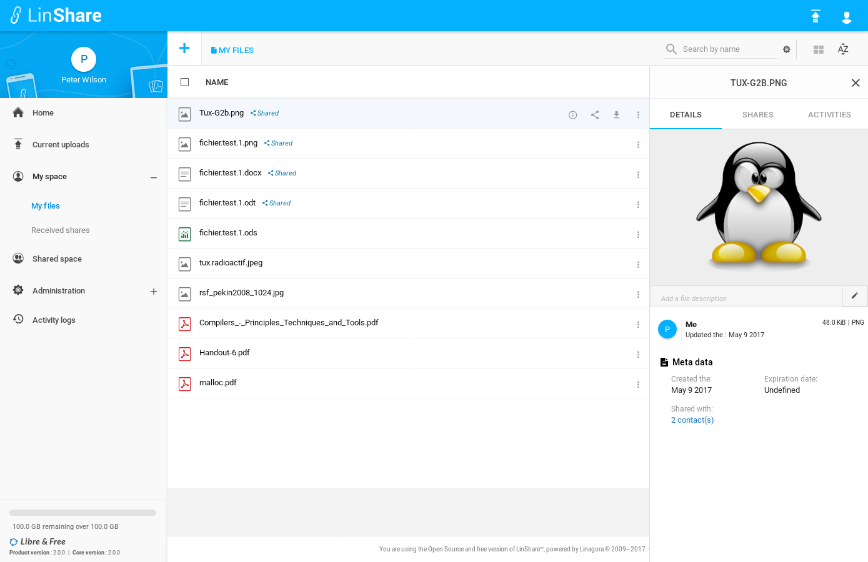Click the upload icon in top header
Screen dimensions: 868x562
click(816, 16)
